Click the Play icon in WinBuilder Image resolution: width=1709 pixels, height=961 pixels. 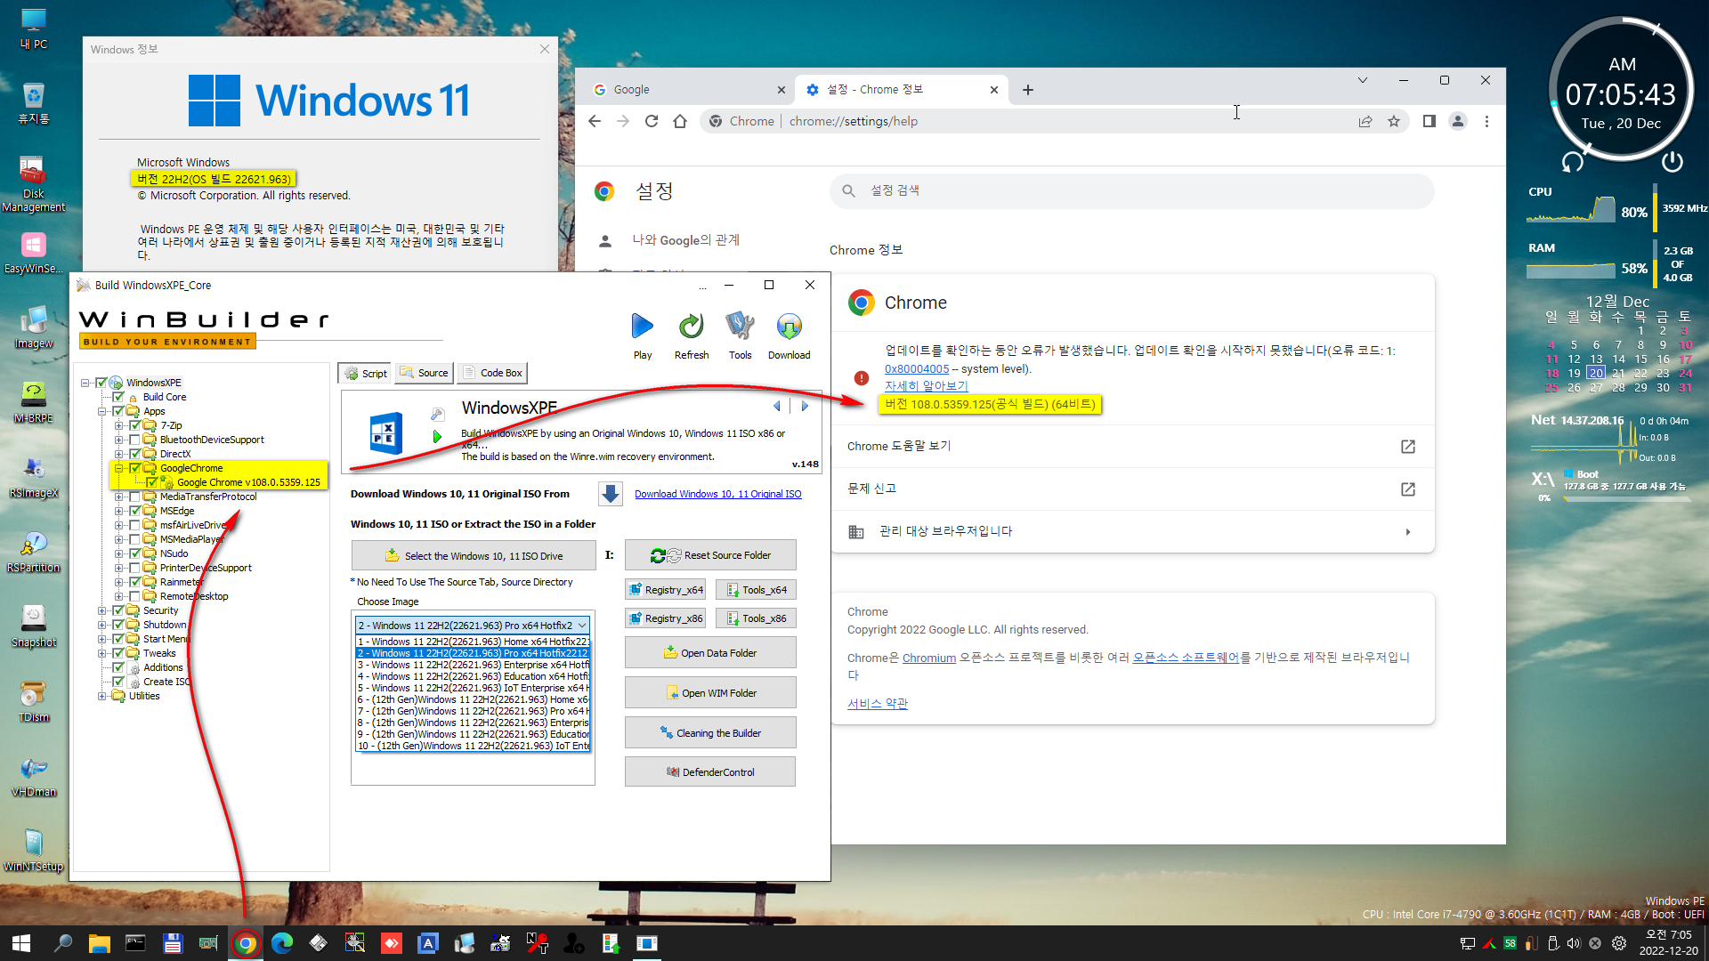pyautogui.click(x=643, y=327)
